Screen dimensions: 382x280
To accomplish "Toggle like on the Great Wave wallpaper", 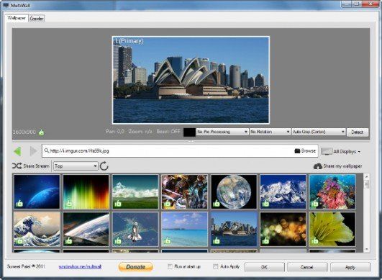I will click(19, 241).
